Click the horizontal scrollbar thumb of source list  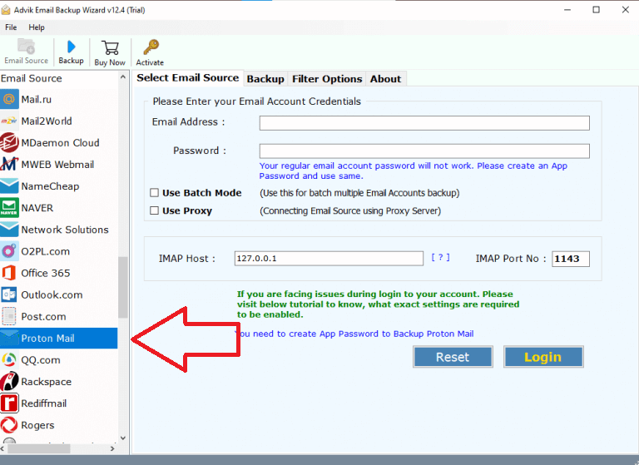(x=39, y=448)
